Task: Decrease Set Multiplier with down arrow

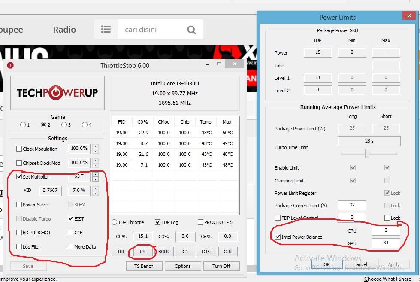Action: [96, 179]
